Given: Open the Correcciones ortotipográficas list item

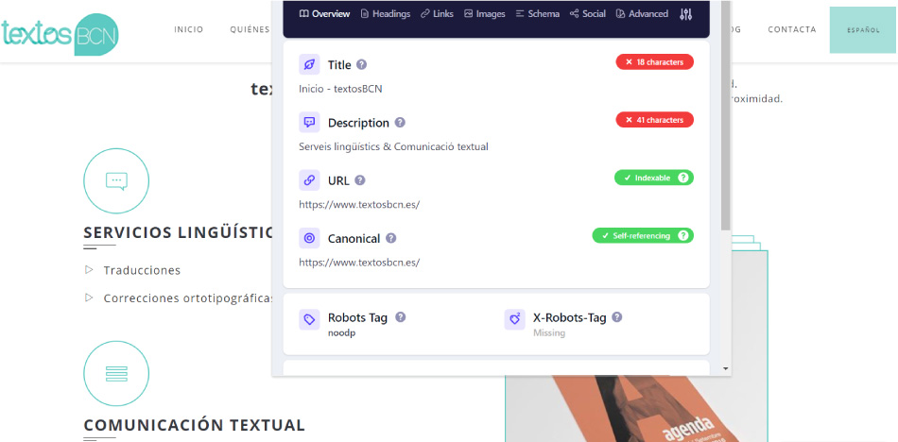Looking at the screenshot, I should [187, 298].
